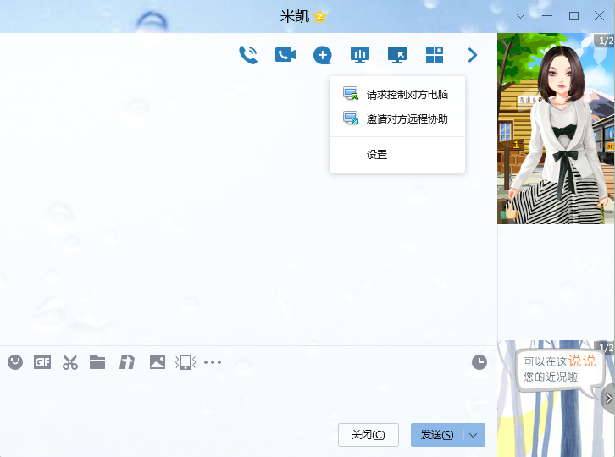Click the contact's QQ show avatar image
The height and width of the screenshot is (457, 615).
(556, 129)
